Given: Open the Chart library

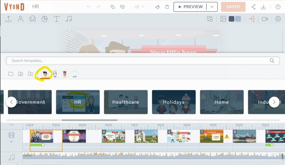Looking at the screenshot, I should click(45, 19).
